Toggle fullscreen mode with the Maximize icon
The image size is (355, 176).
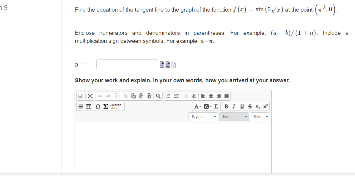point(90,96)
